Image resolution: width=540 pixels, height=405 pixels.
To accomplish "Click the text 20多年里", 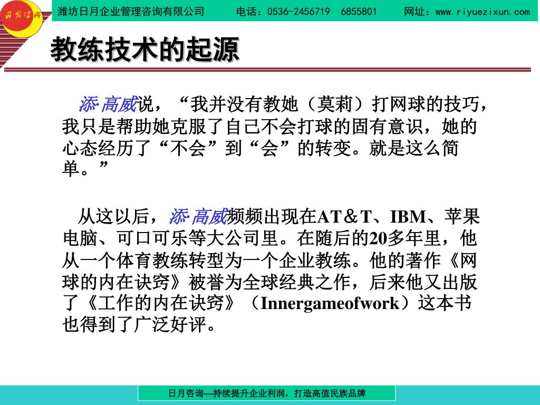I will (x=406, y=238).
